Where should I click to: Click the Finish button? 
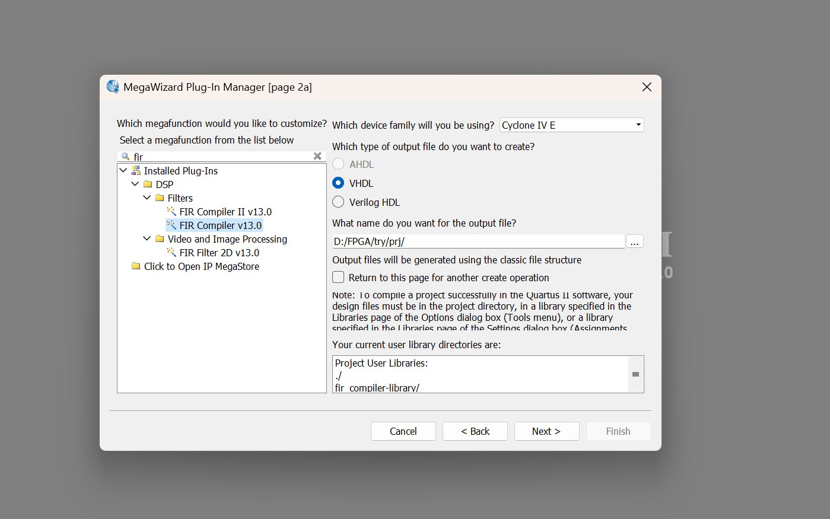click(619, 431)
